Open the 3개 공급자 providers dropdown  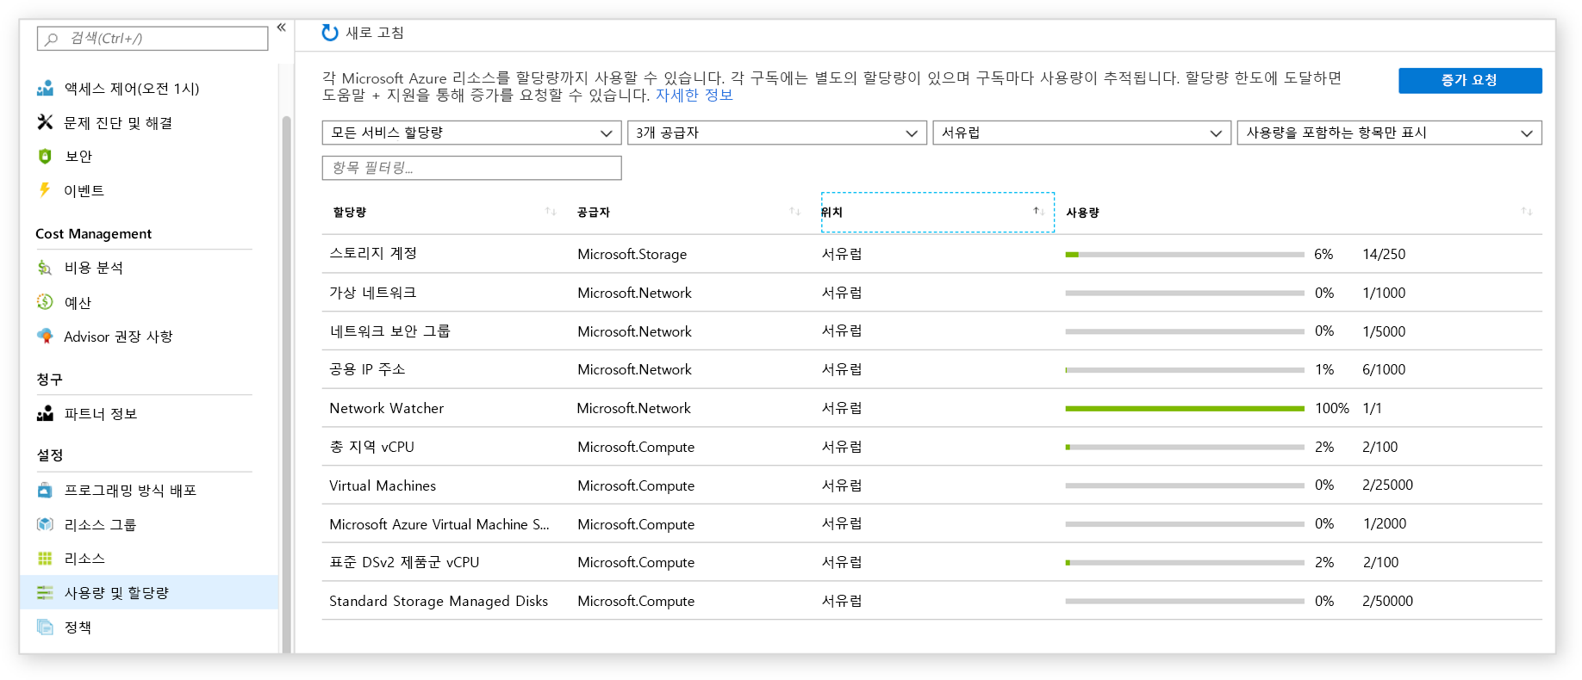[776, 133]
